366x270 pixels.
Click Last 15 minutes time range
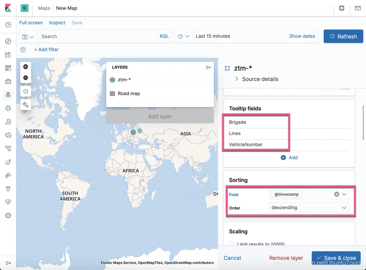click(213, 36)
